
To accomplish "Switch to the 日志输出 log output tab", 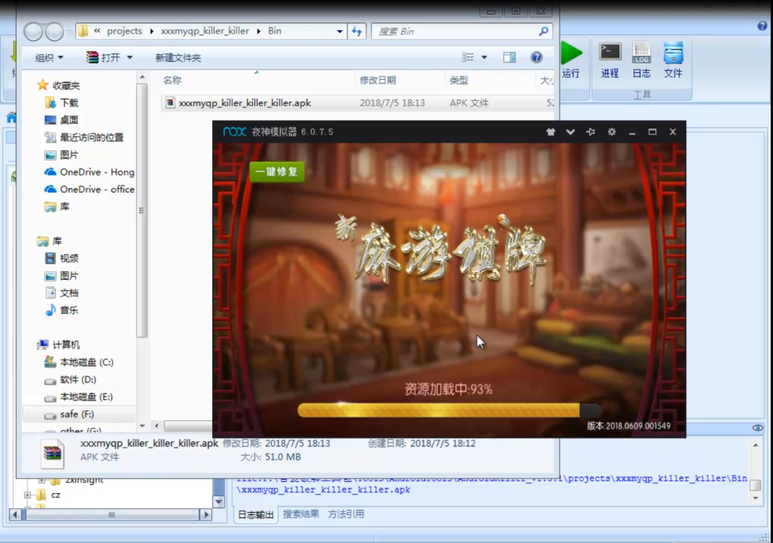I will (256, 514).
